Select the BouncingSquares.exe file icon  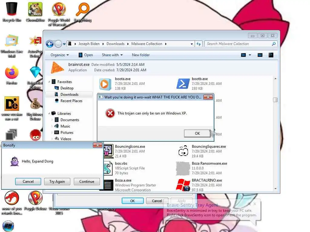point(183,151)
